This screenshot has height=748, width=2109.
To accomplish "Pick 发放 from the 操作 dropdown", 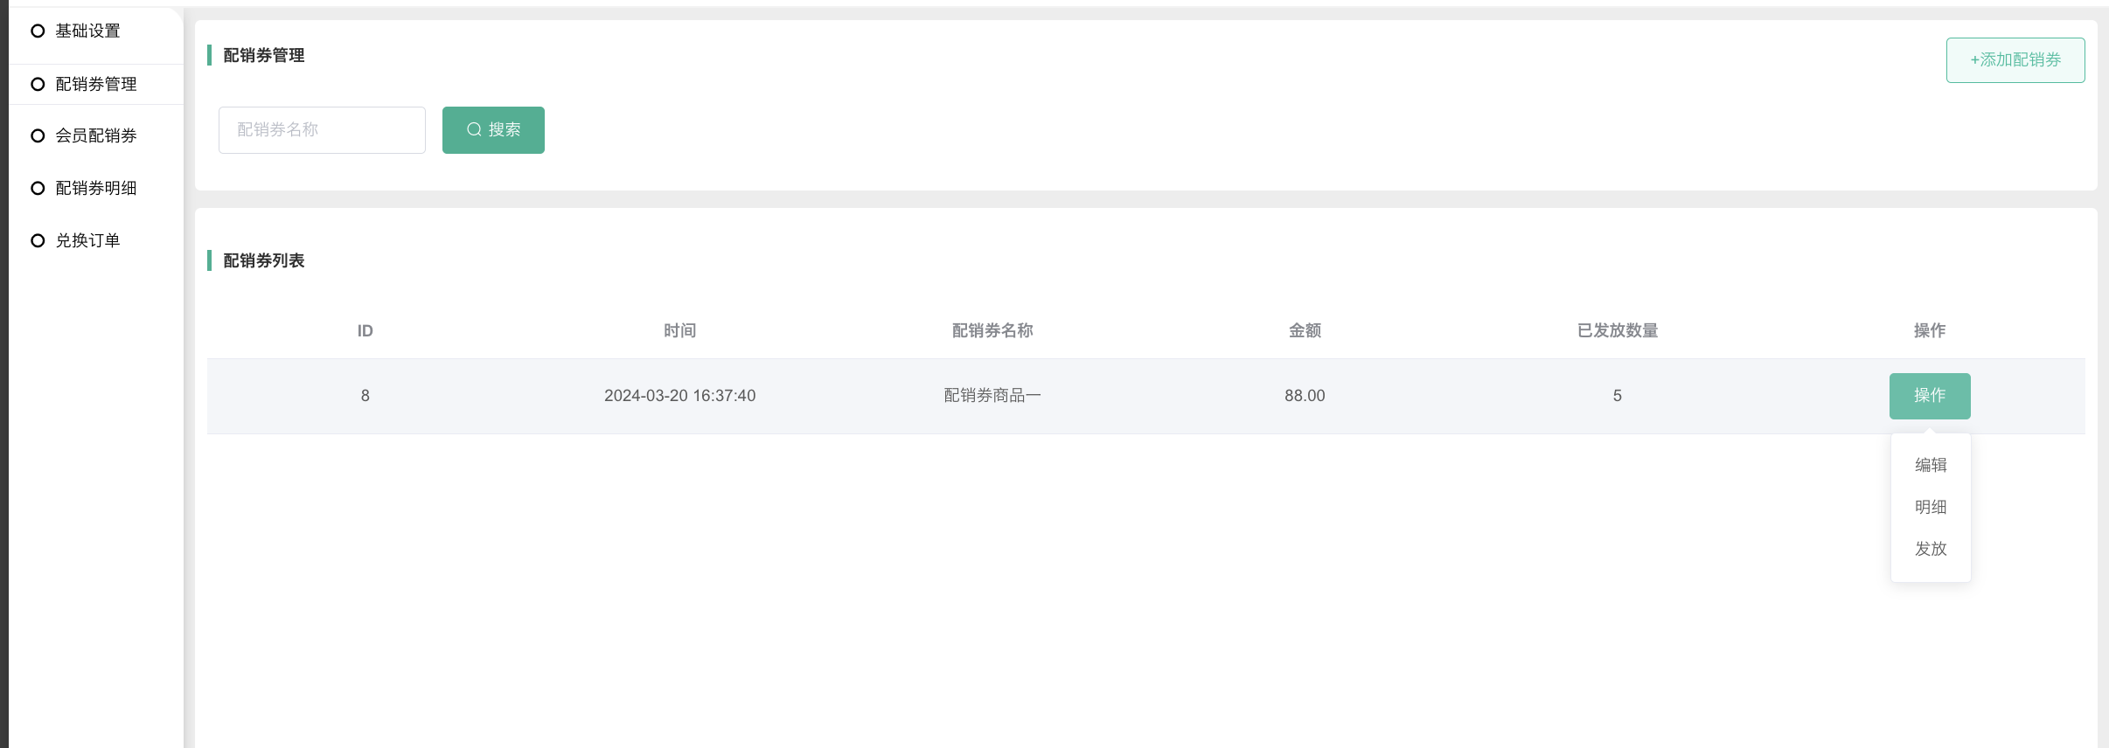I will [1931, 549].
